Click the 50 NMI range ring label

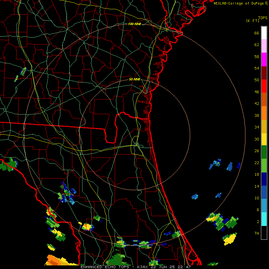134,79
